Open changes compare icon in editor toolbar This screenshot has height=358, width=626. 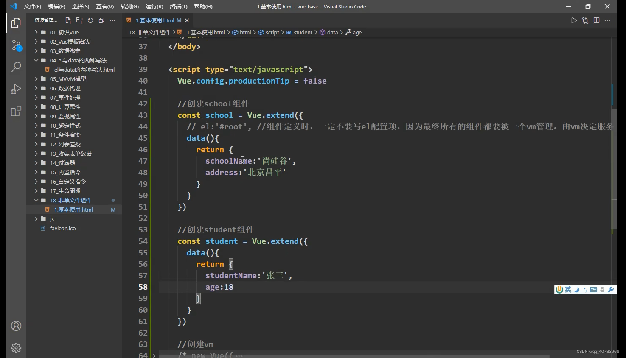click(x=585, y=20)
